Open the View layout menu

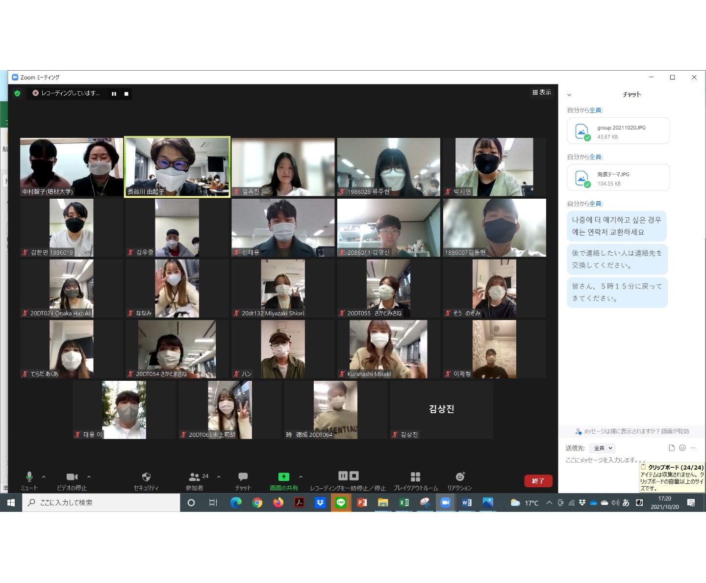coord(542,92)
